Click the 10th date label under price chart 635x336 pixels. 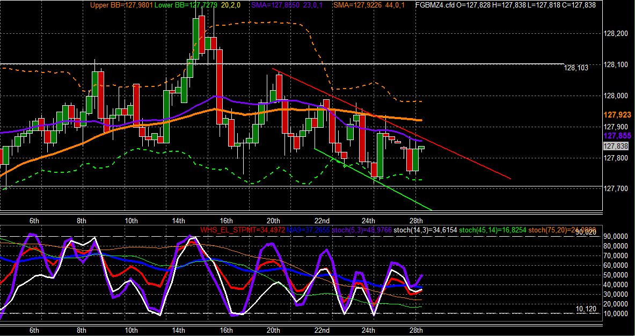131,221
